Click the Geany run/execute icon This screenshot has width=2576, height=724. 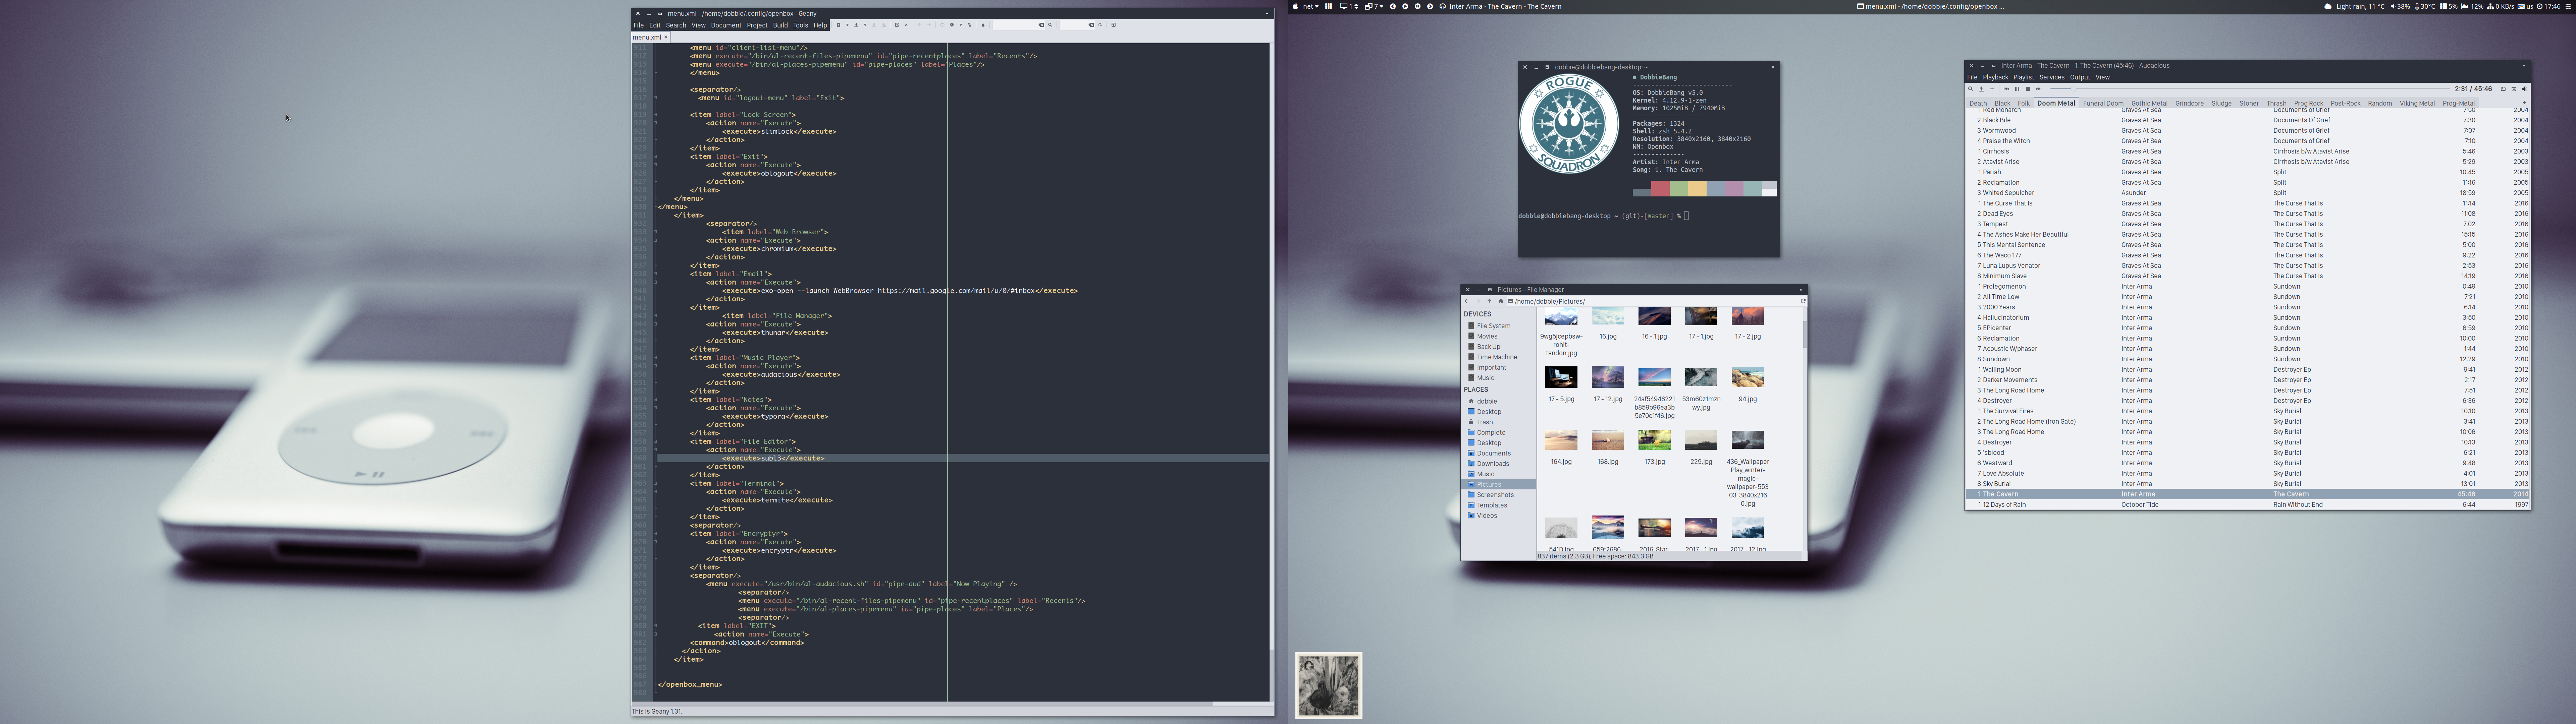point(970,25)
